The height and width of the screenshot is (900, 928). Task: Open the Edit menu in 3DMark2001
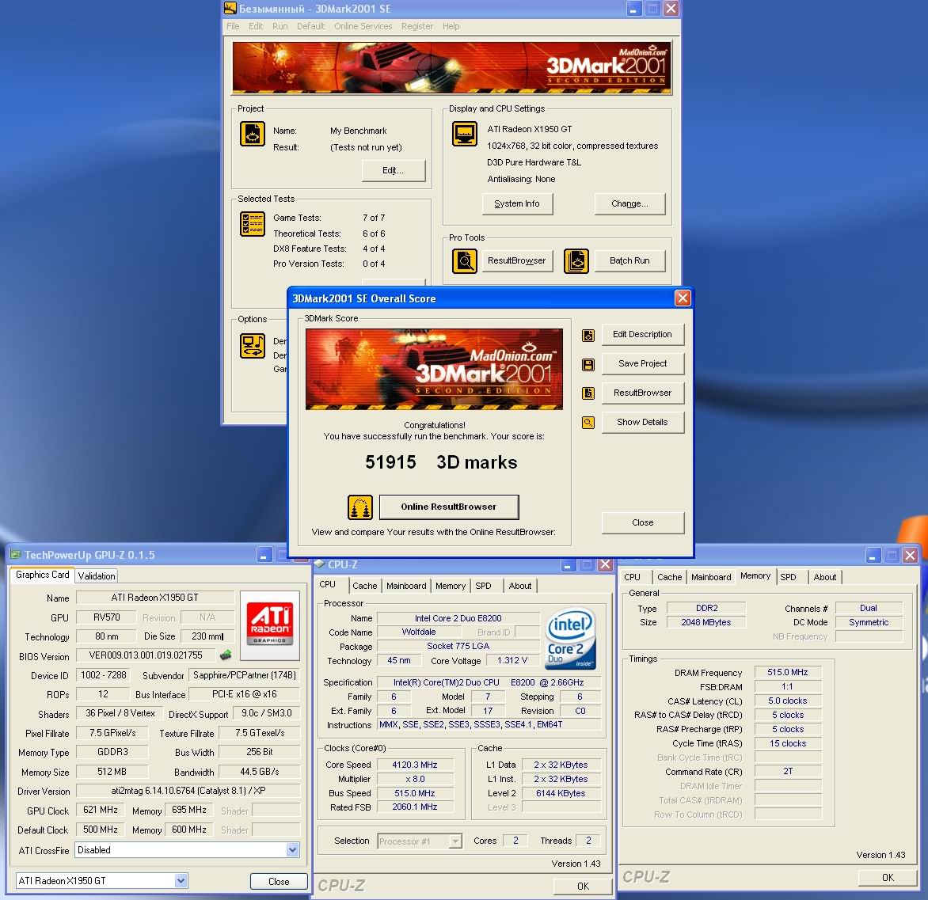pyautogui.click(x=256, y=26)
